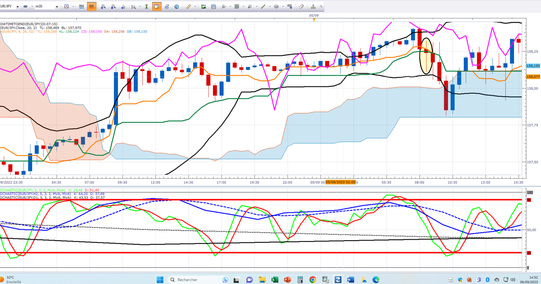Screen dimensions: 541x284
Task: Toggle the highlighted orange label tool
Action: pos(157,7)
